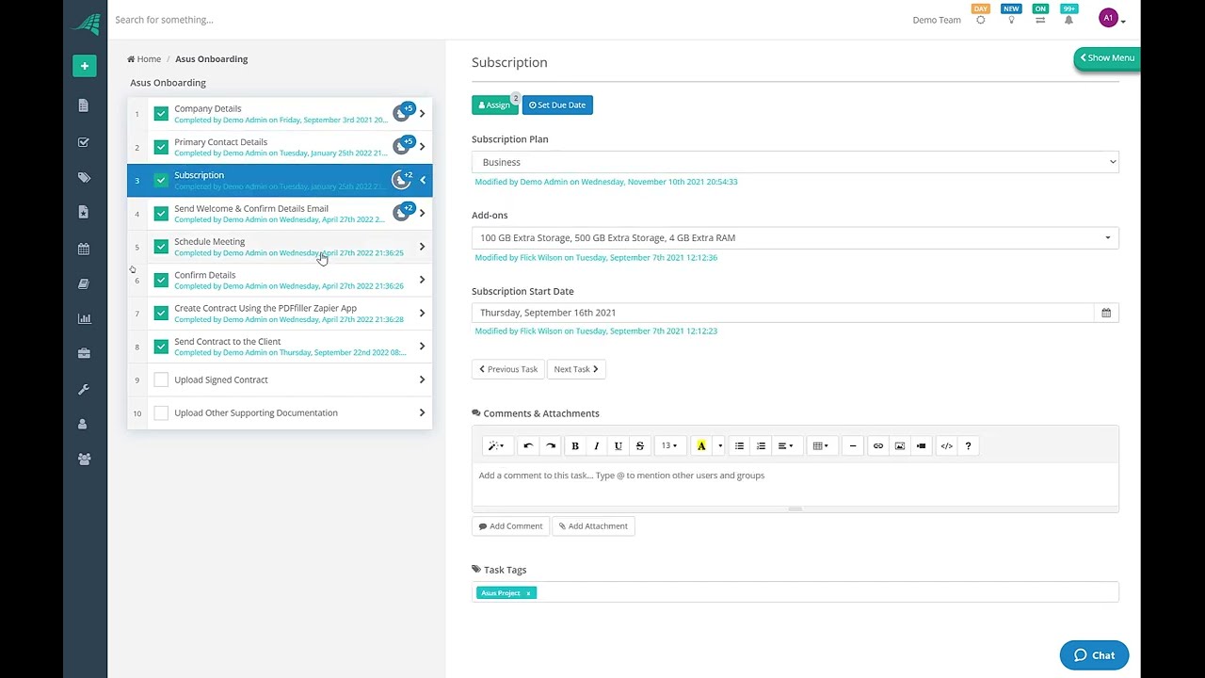Open the checklist tasks icon in sidebar
The width and height of the screenshot is (1205, 678).
(x=84, y=142)
